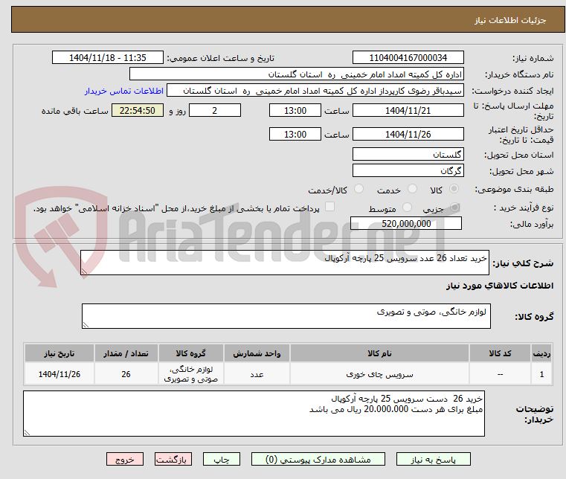Click the 'بازگشت' back button
The width and height of the screenshot is (566, 479).
(x=173, y=459)
